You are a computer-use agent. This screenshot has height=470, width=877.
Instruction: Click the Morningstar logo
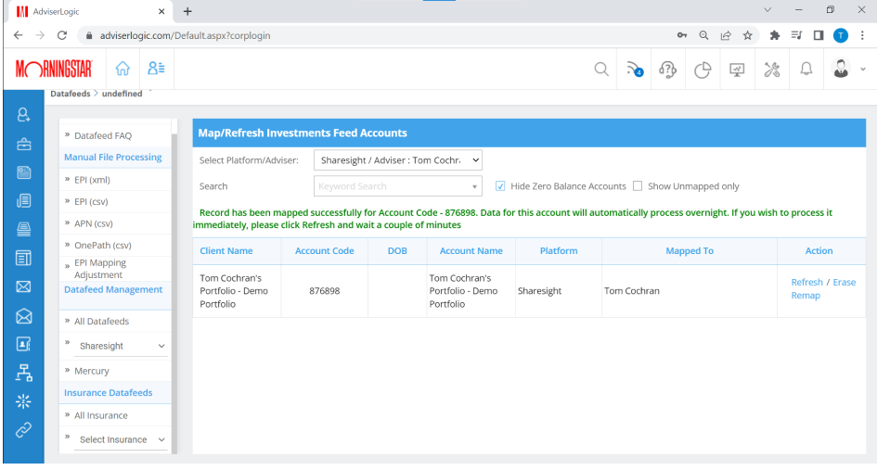coord(54,69)
